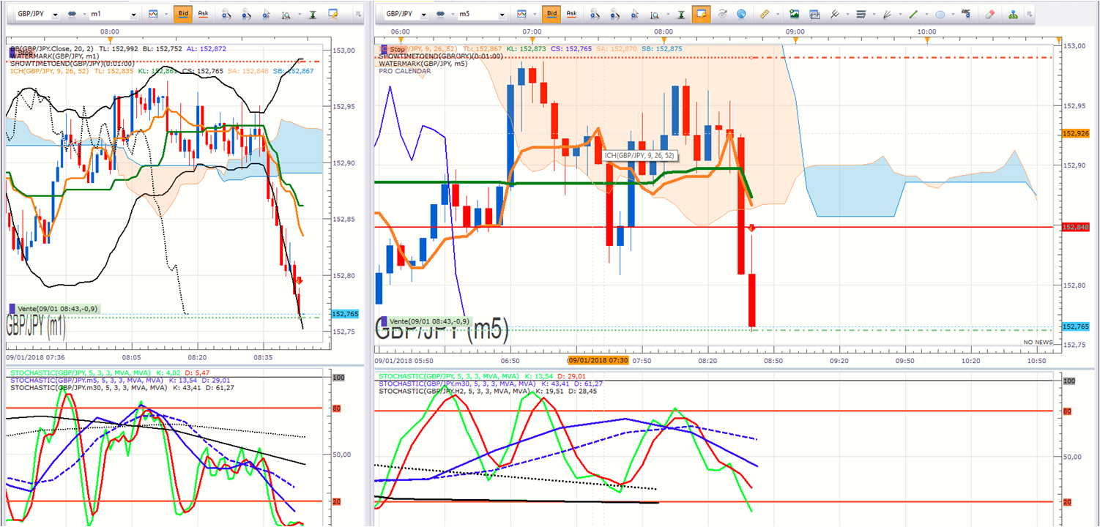The height and width of the screenshot is (527, 1100).
Task: Click the zoom-out icon in m1 toolbar
Action: click(246, 14)
